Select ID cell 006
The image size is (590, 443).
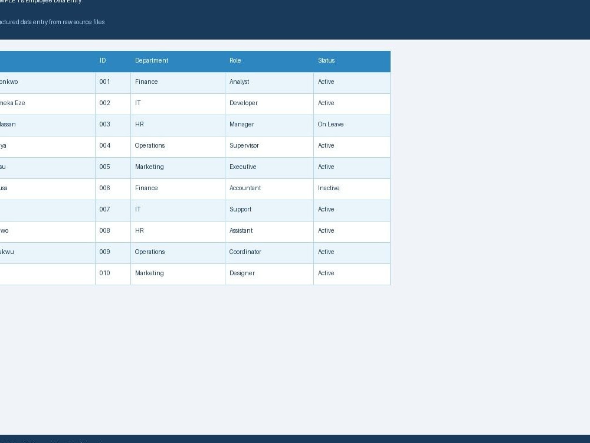pos(113,189)
